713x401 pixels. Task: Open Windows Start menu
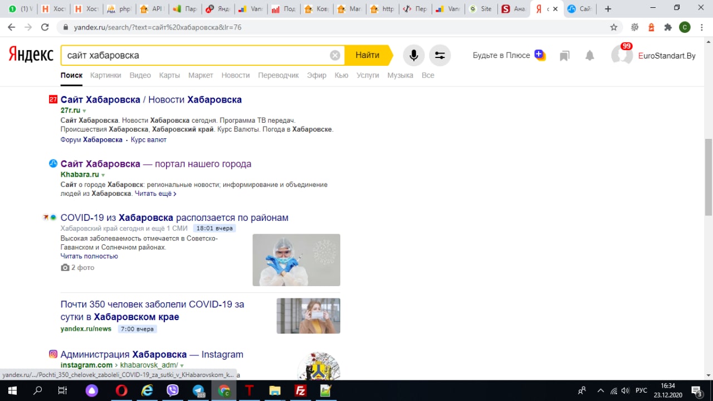pyautogui.click(x=12, y=390)
